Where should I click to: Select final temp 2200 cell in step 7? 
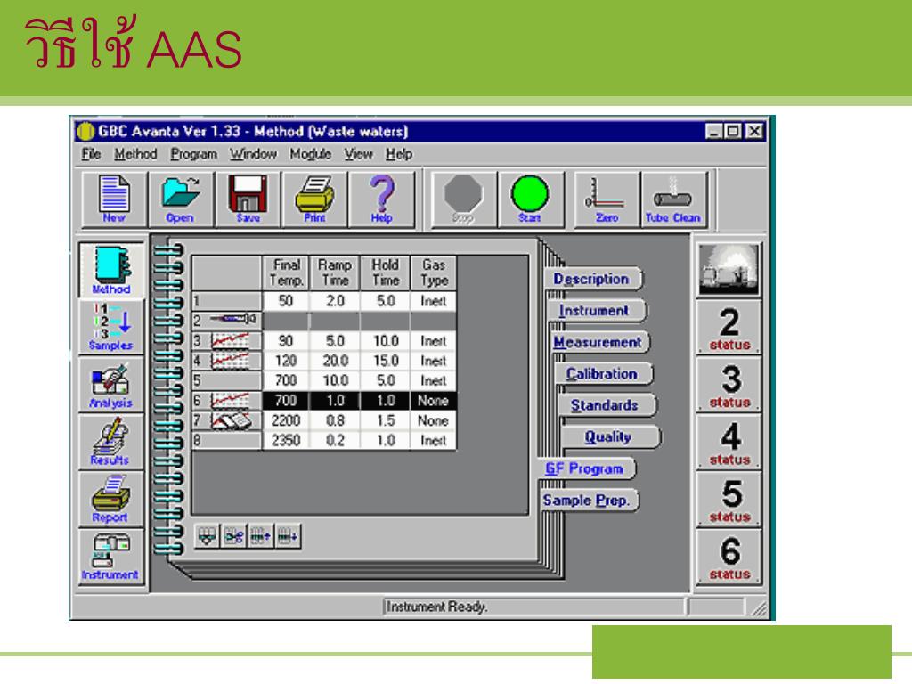pos(286,420)
